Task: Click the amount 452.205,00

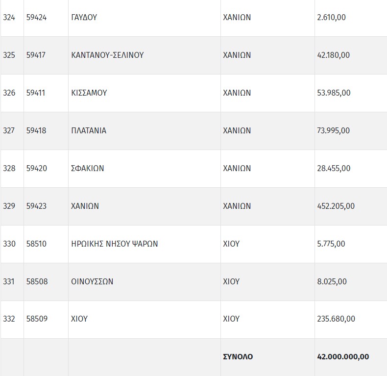Action: 336,206
